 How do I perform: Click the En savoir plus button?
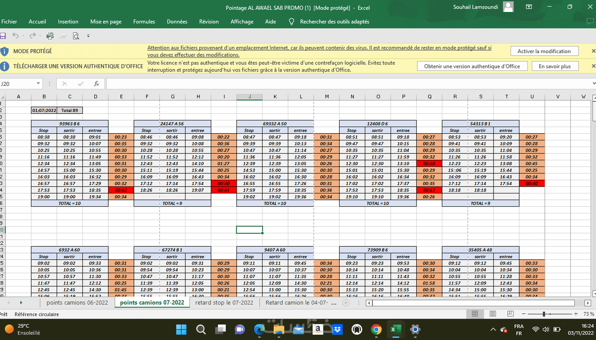pos(555,66)
